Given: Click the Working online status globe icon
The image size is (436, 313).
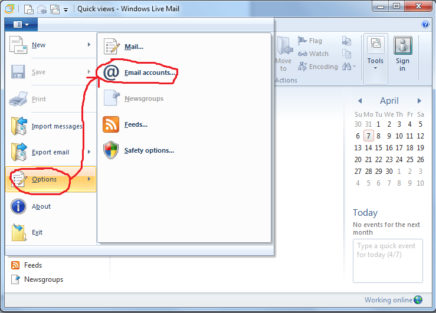Looking at the screenshot, I should 418,299.
